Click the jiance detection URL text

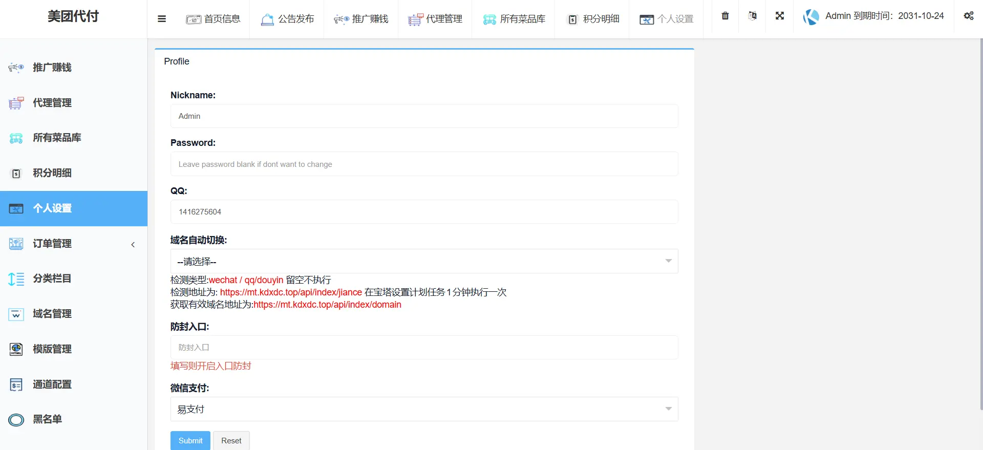[291, 292]
